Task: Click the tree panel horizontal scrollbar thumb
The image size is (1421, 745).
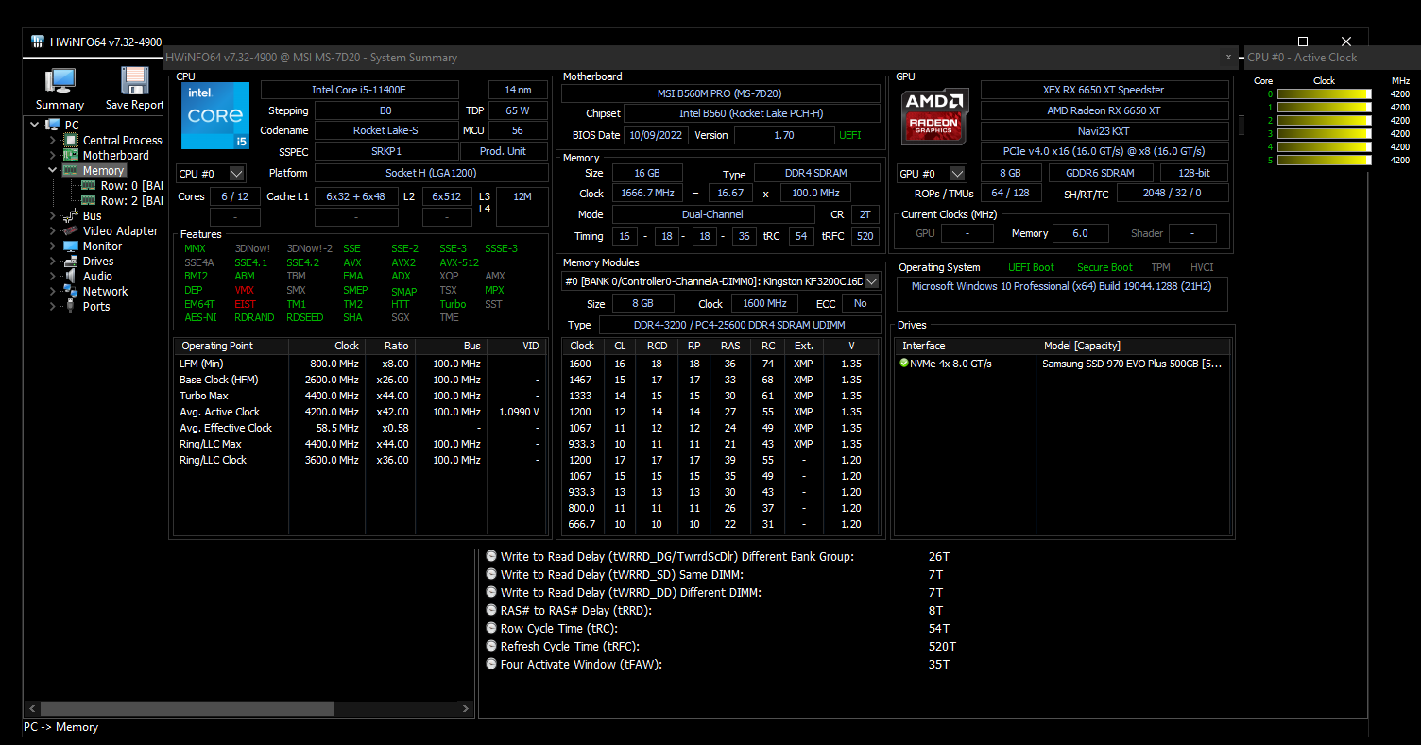Action: point(185,708)
